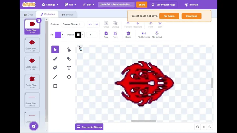Open See Project Page
Viewport: 237px width, 133px height.
point(163,5)
